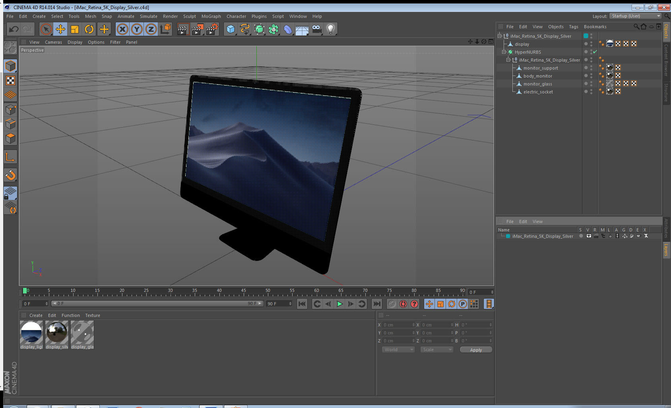Click the Record Active Objects button

392,304
